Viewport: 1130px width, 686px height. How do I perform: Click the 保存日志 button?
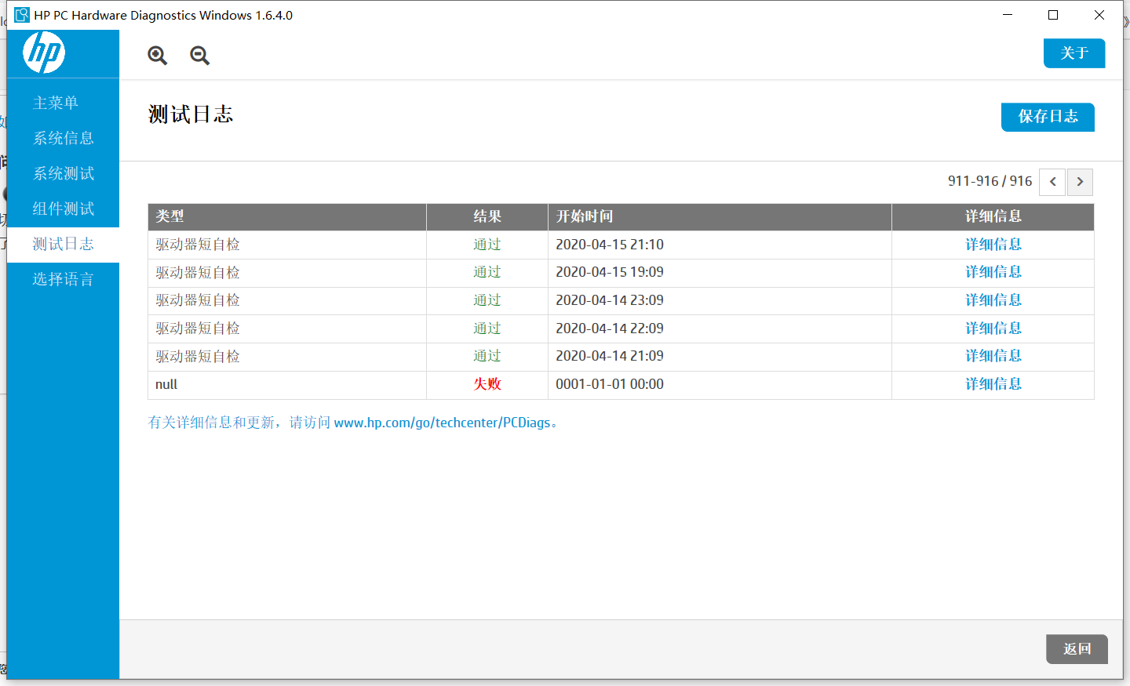coord(1048,117)
